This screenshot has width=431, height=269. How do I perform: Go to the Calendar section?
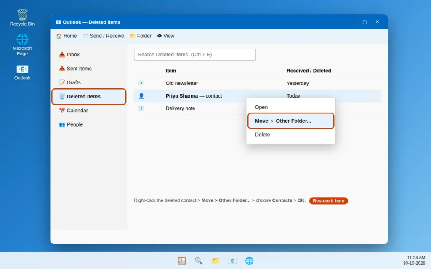pyautogui.click(x=89, y=111)
